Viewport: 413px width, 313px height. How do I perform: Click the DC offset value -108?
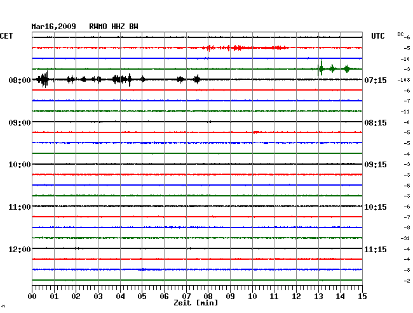click(403, 80)
